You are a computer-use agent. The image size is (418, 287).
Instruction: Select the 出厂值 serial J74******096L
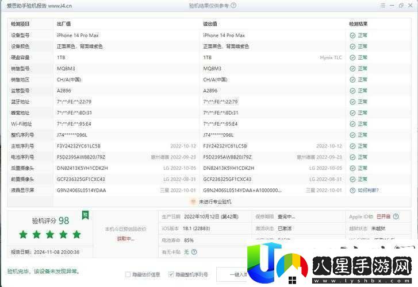tap(72, 135)
